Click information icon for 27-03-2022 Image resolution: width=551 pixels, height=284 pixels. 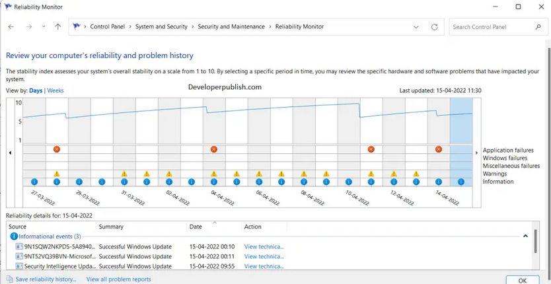click(34, 182)
